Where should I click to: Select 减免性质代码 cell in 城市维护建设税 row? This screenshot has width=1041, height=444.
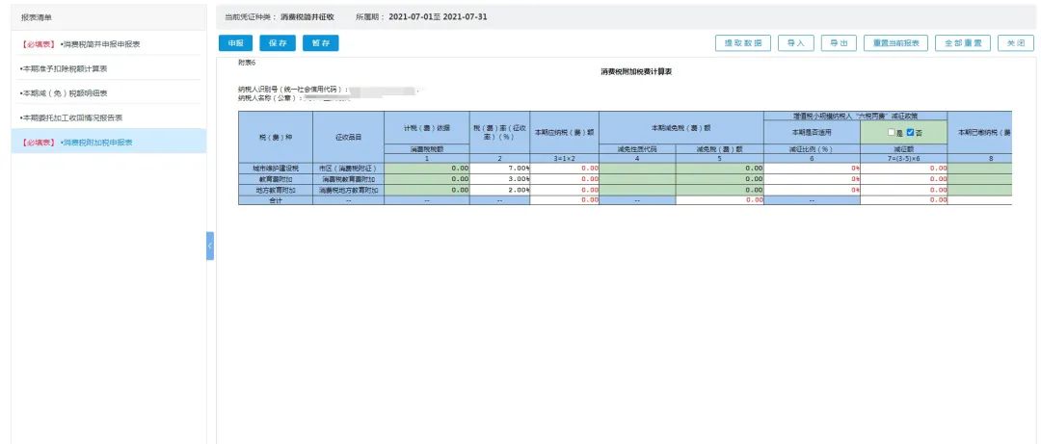(x=637, y=169)
